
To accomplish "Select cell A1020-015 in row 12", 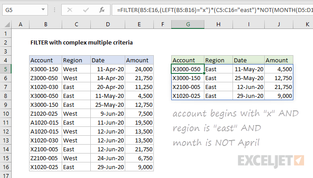I will 46,132.
